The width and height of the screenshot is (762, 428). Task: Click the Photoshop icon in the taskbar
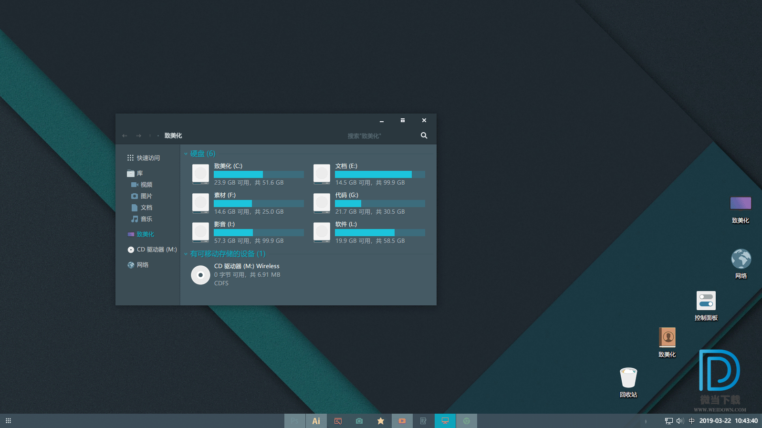coord(294,421)
